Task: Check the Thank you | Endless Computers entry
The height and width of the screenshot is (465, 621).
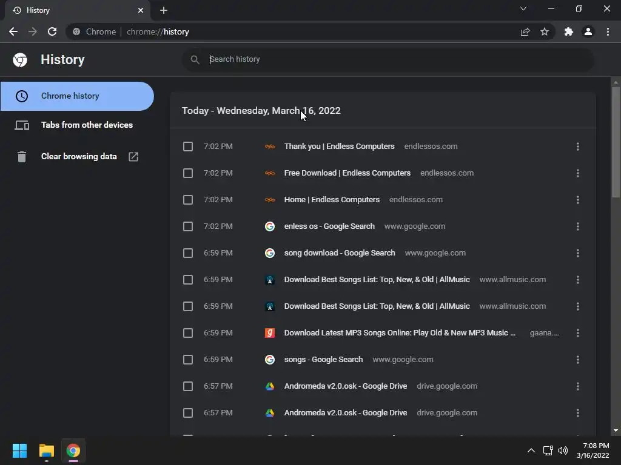Action: [188, 147]
